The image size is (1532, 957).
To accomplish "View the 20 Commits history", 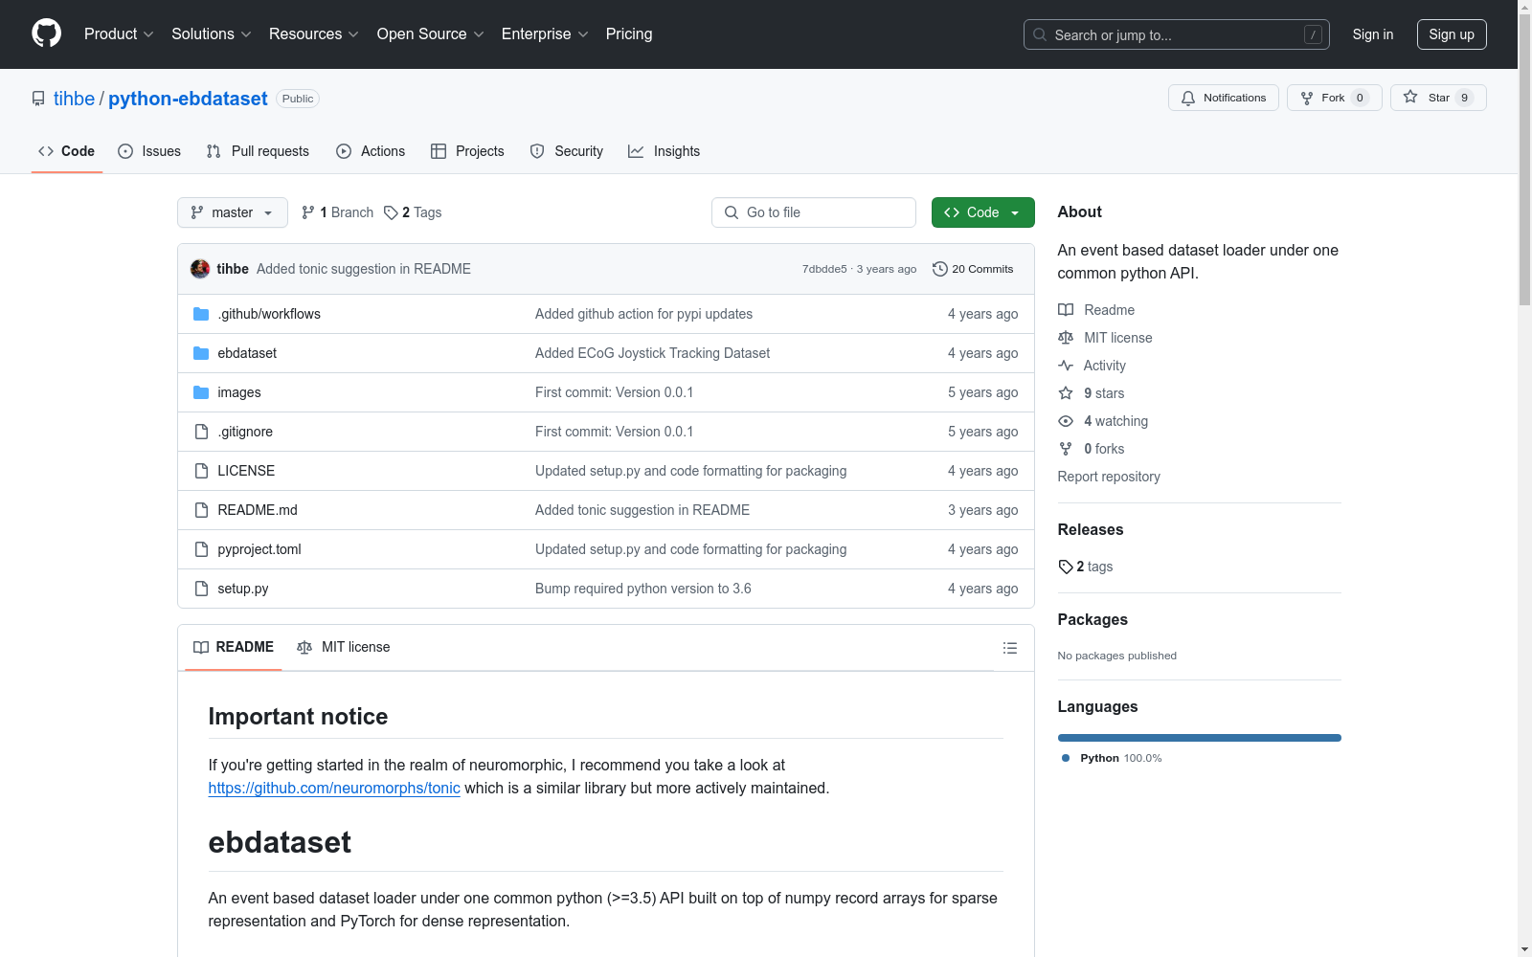I will point(973,269).
